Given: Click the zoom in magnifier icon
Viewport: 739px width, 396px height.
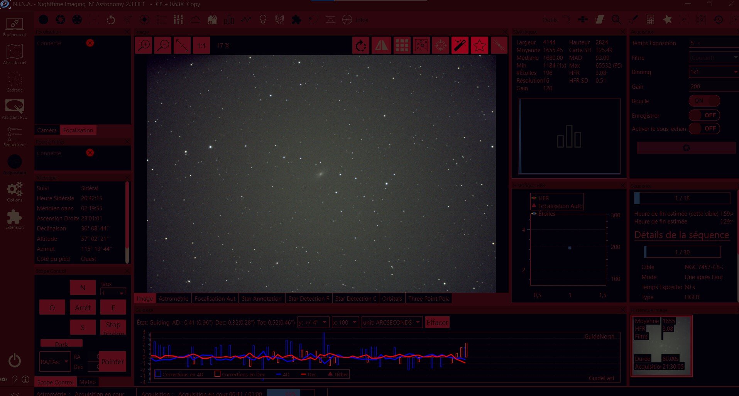Looking at the screenshot, I should click(x=144, y=46).
